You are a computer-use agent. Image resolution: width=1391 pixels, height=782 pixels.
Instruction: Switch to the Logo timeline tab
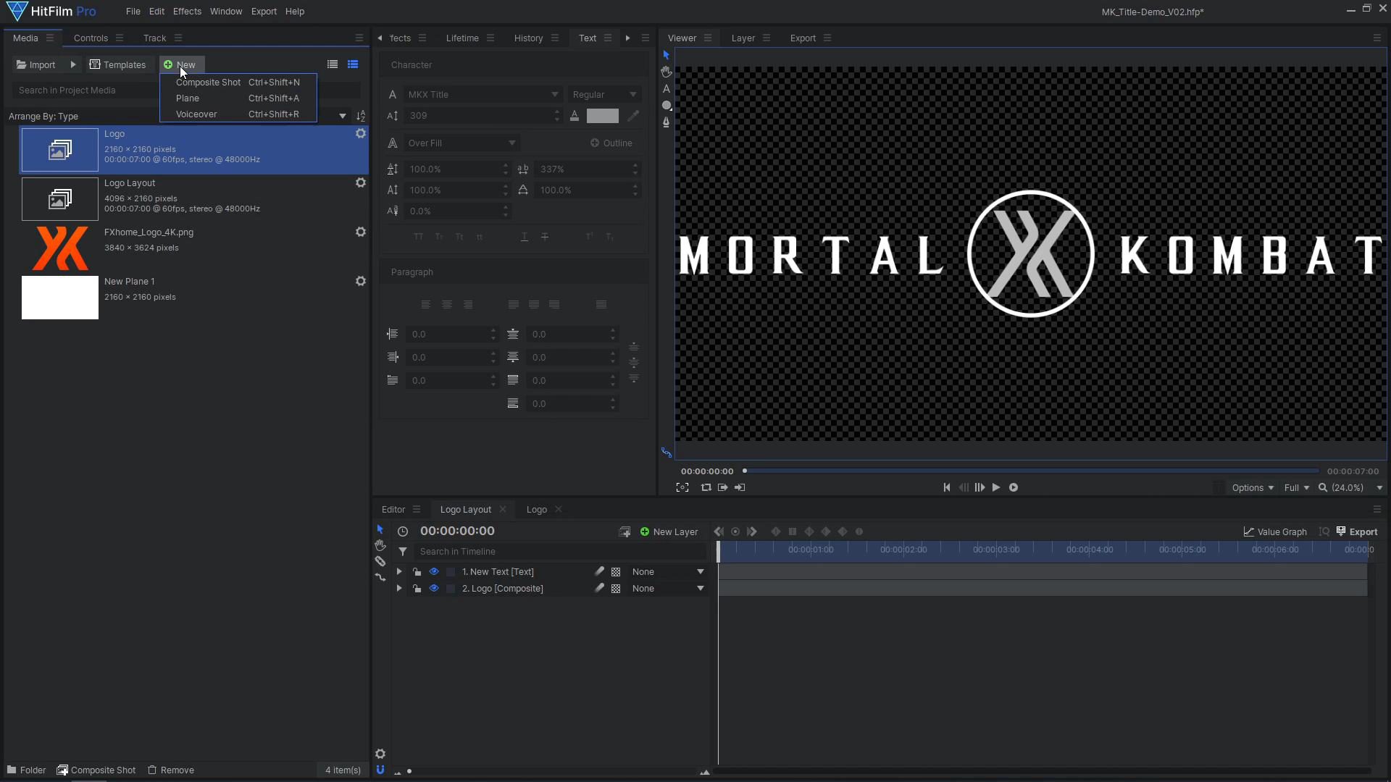(537, 510)
